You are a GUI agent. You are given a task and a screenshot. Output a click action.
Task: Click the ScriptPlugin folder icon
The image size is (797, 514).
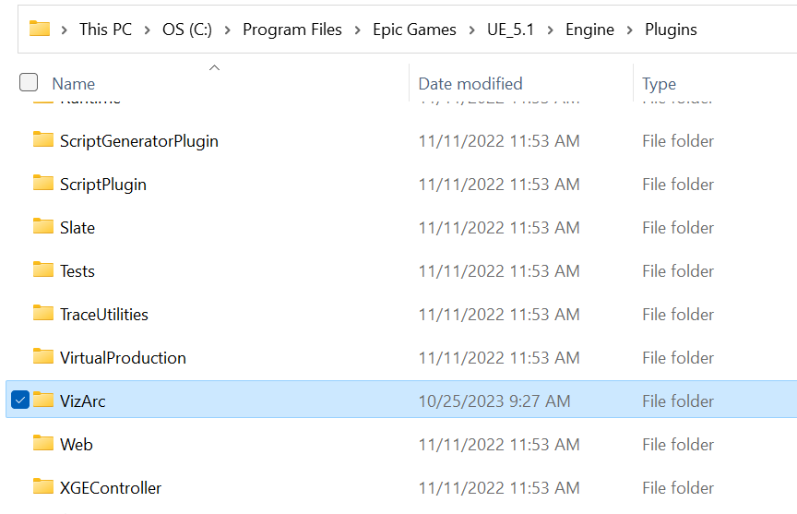click(43, 184)
